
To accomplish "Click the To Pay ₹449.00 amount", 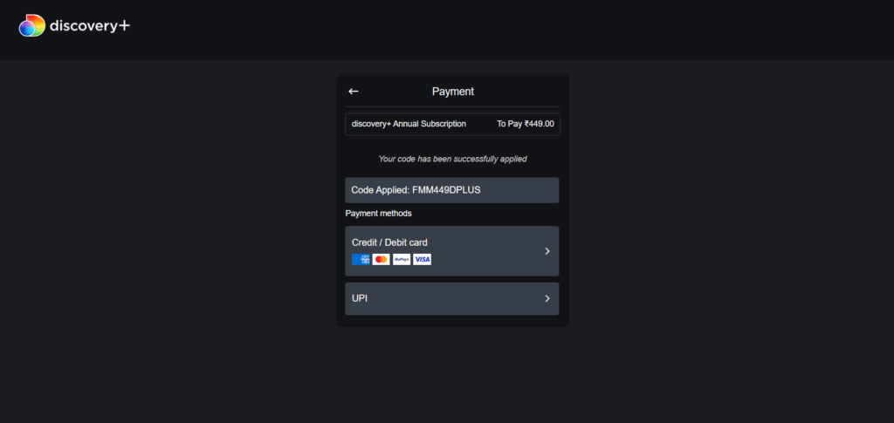I will click(525, 124).
